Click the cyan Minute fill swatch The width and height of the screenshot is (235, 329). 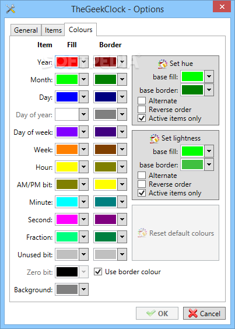coord(67,202)
